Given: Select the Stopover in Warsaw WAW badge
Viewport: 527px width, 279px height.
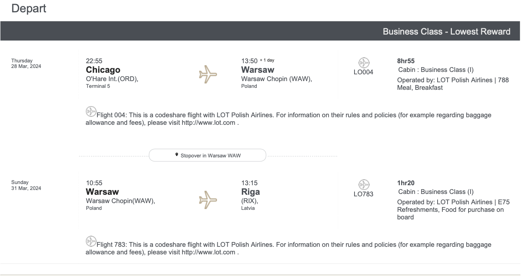Looking at the screenshot, I should point(207,155).
